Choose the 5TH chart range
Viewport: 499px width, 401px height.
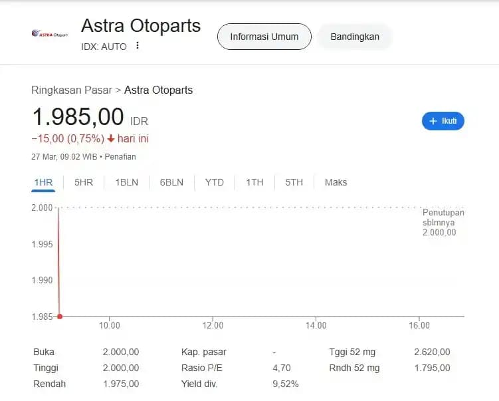pyautogui.click(x=294, y=182)
